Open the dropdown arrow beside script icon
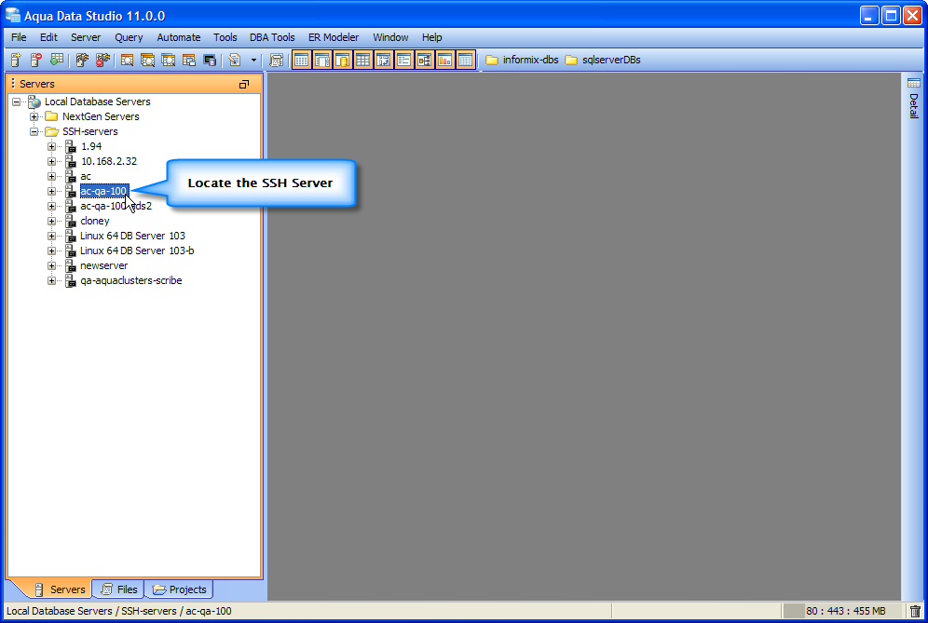This screenshot has width=928, height=623. coord(254,60)
